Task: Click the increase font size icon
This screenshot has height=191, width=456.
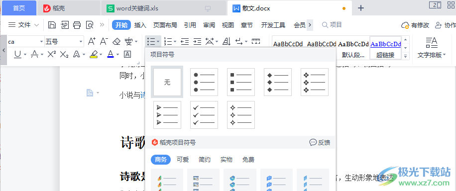Action: pos(92,42)
